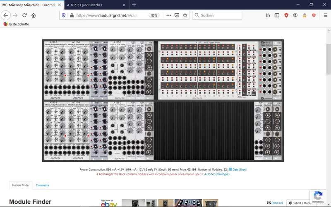Select the bottom-row A-135-2 Quad VCA module
The image size is (331, 207).
click(117, 131)
